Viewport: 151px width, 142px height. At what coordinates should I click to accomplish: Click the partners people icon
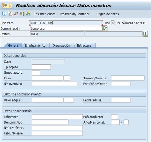(16, 14)
